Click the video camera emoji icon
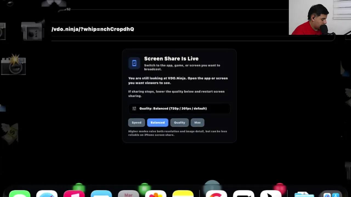This screenshot has width=351, height=197. pos(33,31)
